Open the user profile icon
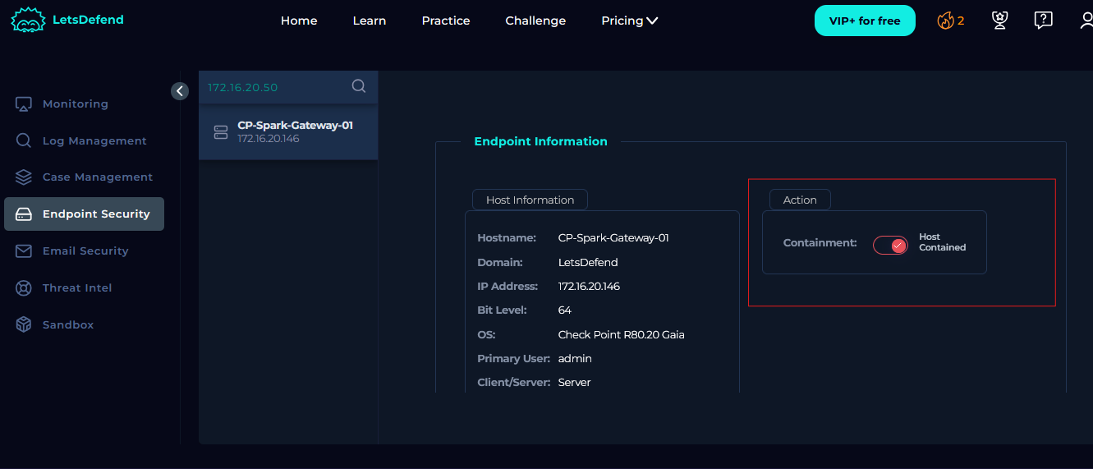Image resolution: width=1093 pixels, height=469 pixels. [1086, 21]
